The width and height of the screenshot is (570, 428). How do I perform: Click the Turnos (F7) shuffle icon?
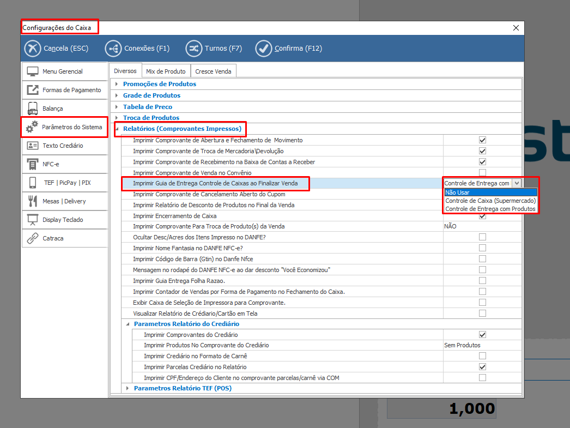coord(194,49)
